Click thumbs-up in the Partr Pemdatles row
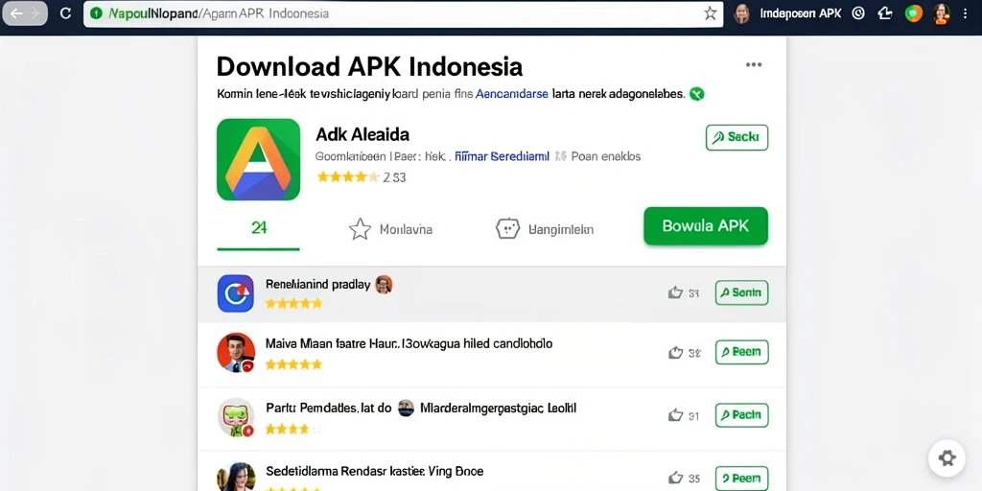The image size is (982, 491). (675, 414)
